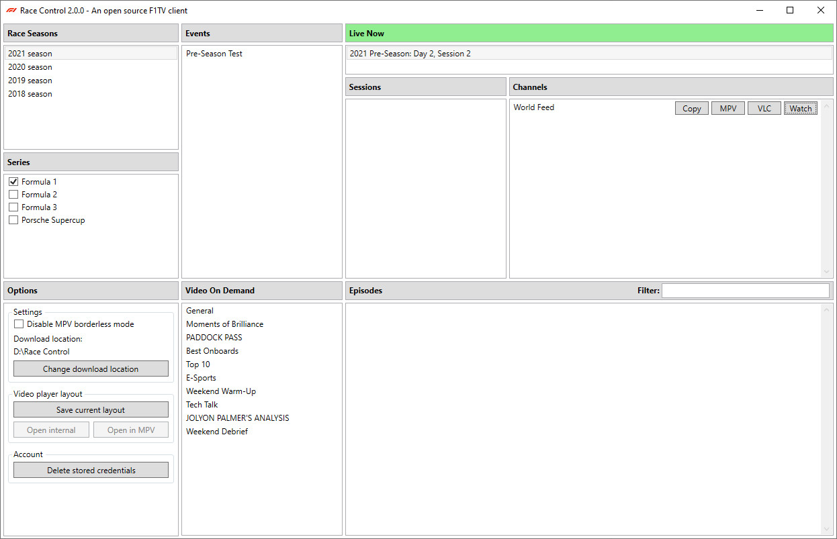
Task: Check the Porsche Supercup series
Action: (13, 220)
